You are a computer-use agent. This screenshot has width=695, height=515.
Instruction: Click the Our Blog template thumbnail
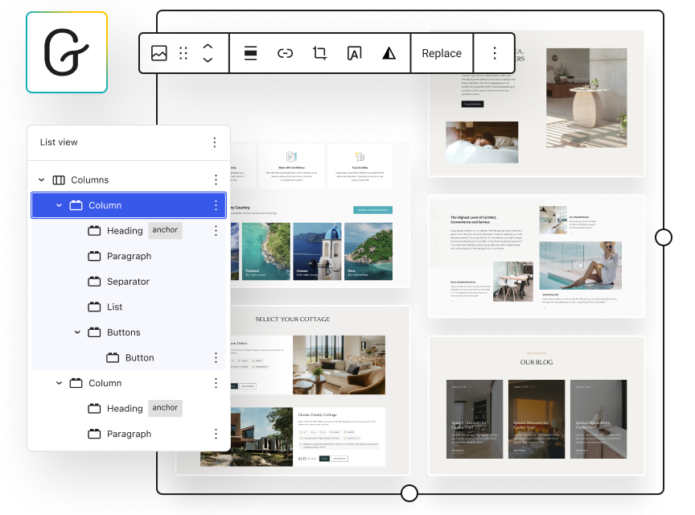pos(537,405)
